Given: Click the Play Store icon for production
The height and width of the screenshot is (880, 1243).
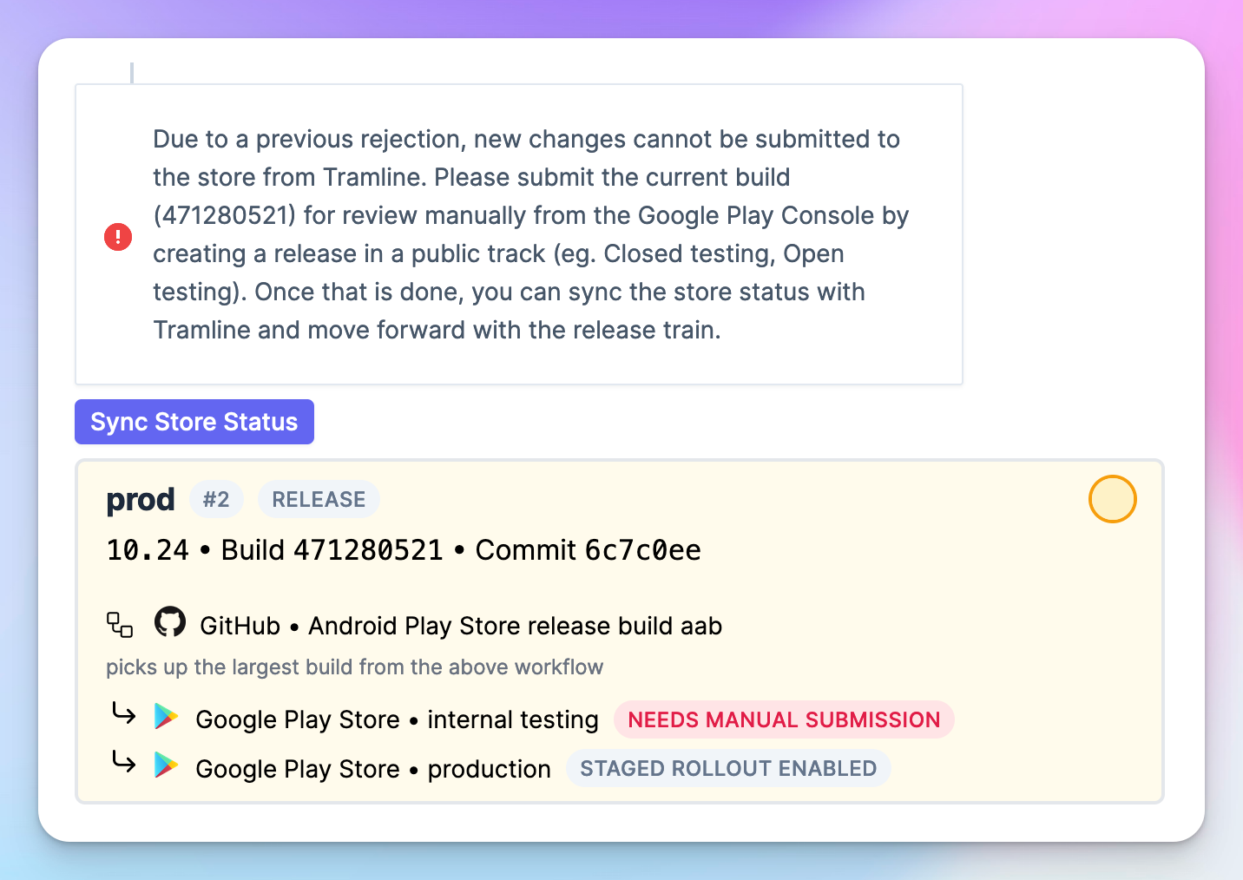Looking at the screenshot, I should [x=166, y=765].
